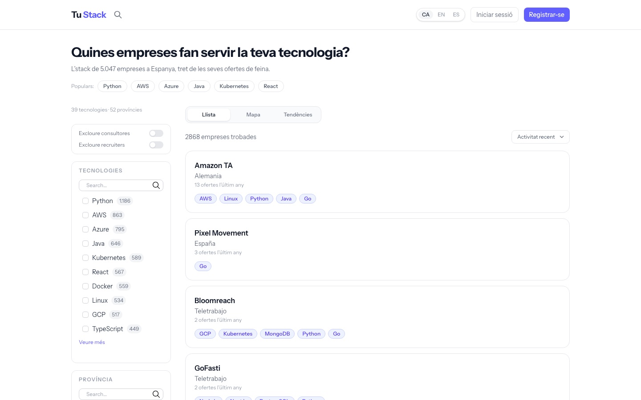Open the Activitat recent sort dropdown
Viewport: 641px width, 400px height.
pos(540,137)
